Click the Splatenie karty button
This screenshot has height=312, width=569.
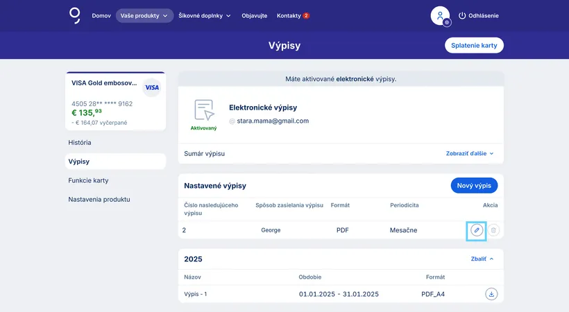[x=474, y=45]
